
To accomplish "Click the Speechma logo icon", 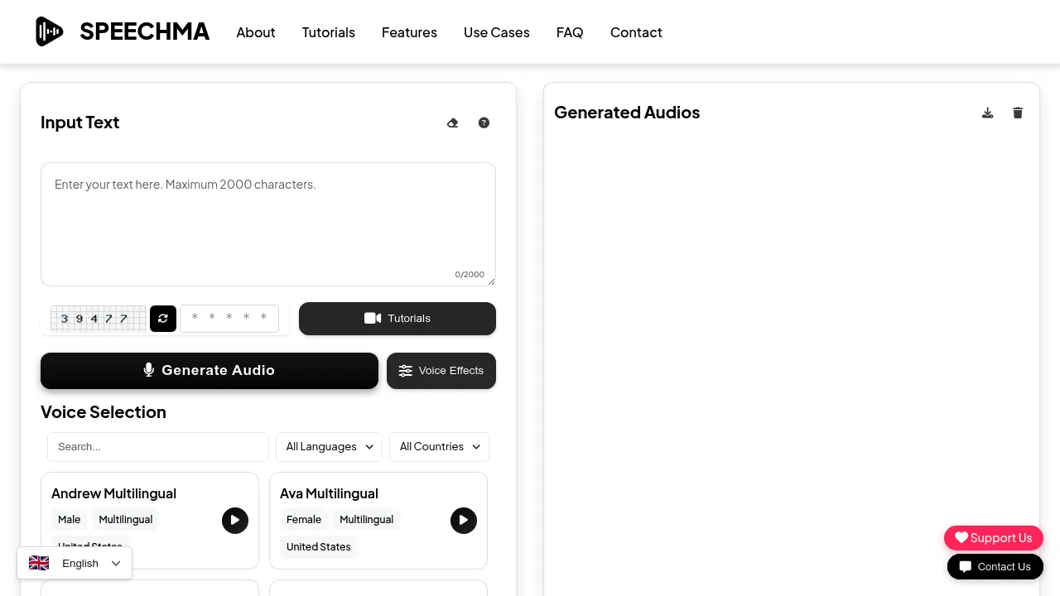I will tap(49, 31).
